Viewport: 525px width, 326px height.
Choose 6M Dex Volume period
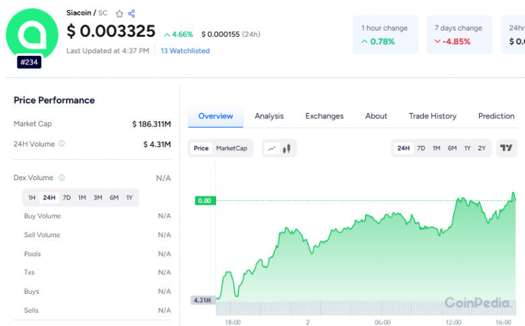[x=114, y=198]
